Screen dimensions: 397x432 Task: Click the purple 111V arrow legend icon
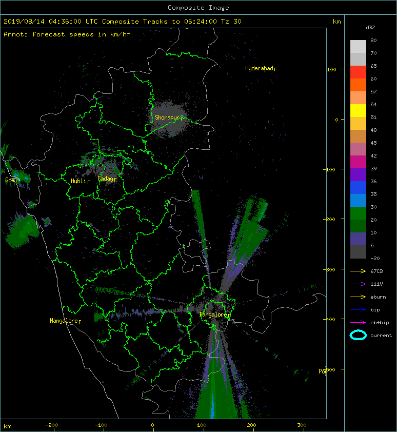click(x=358, y=284)
